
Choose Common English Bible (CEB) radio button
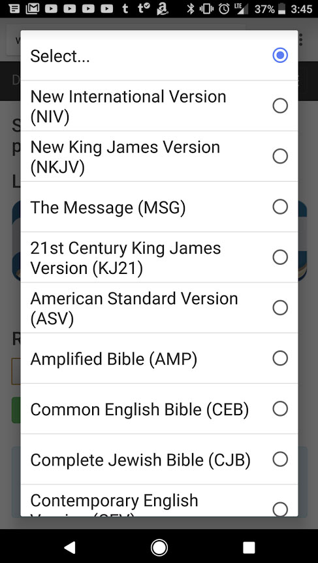point(280,409)
